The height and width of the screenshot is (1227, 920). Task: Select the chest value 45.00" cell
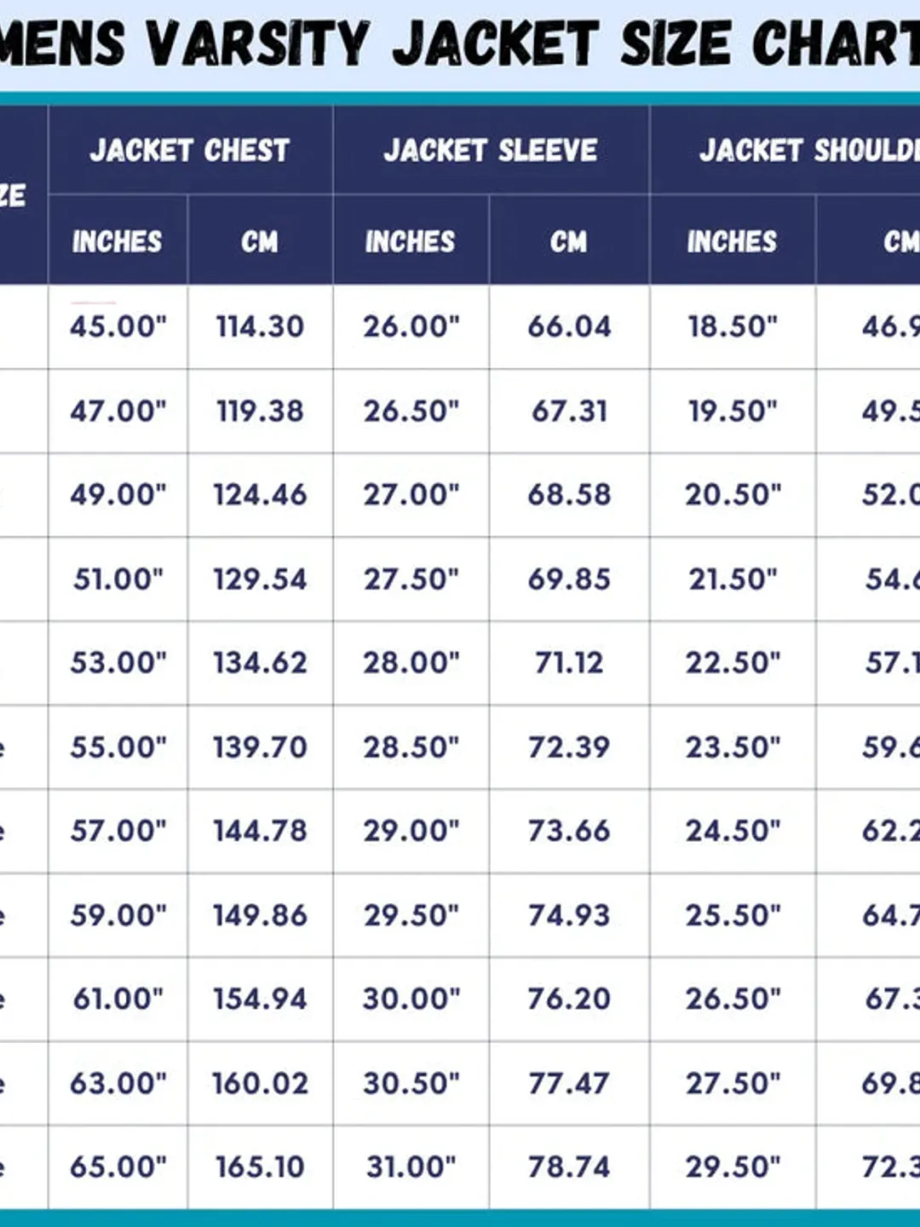tap(118, 326)
